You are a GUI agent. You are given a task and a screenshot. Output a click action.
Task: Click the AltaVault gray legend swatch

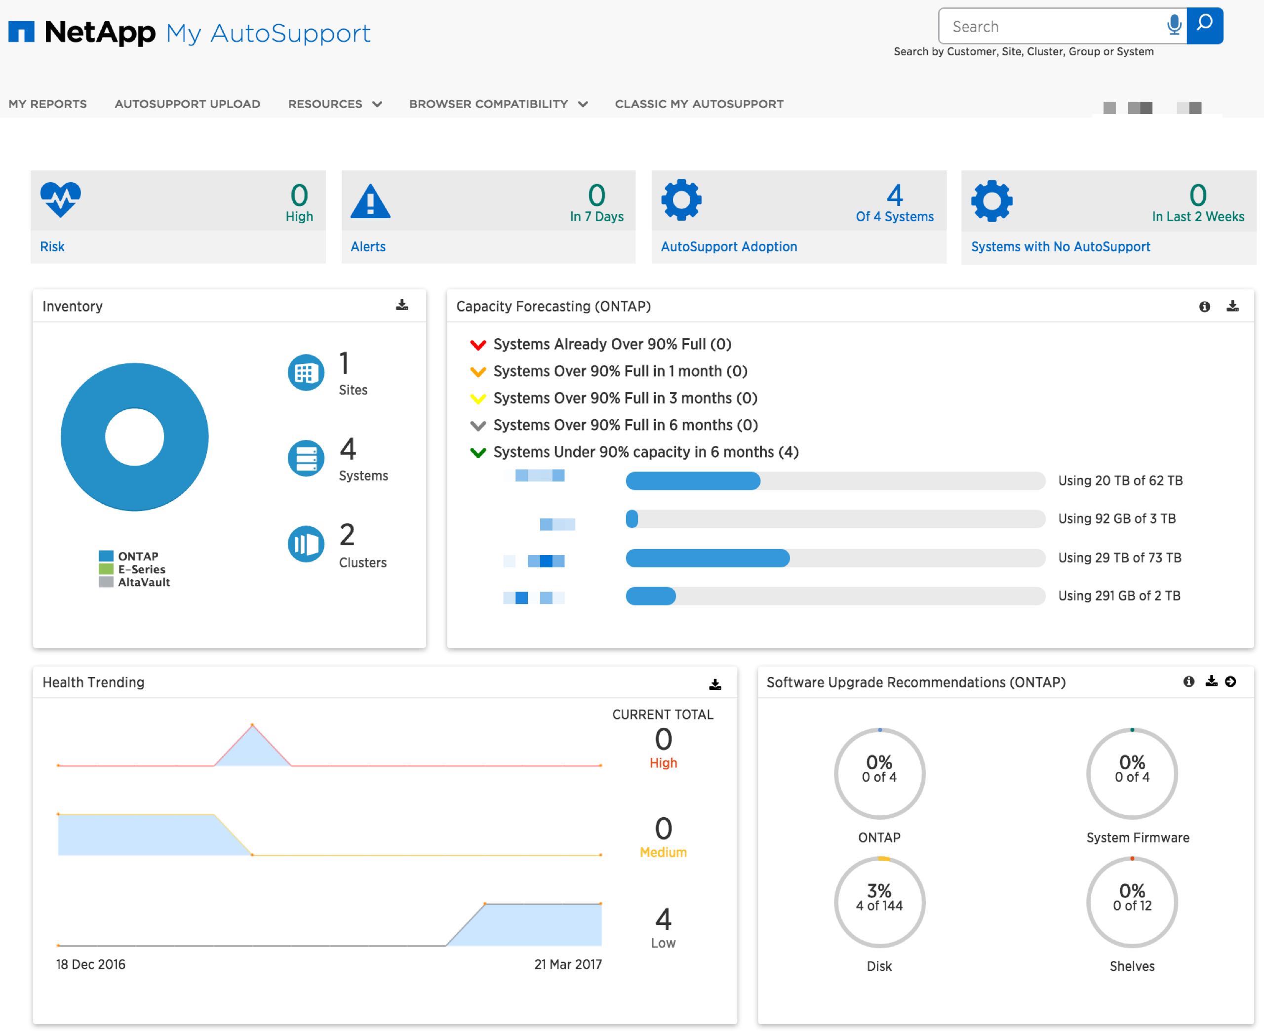[x=106, y=582]
